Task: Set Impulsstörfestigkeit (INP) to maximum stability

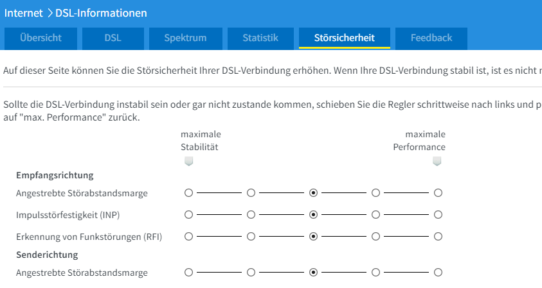Action: click(x=189, y=215)
